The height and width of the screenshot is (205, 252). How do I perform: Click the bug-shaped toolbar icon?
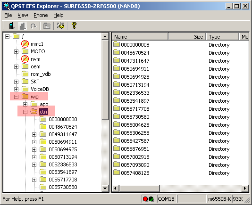click(x=61, y=26)
